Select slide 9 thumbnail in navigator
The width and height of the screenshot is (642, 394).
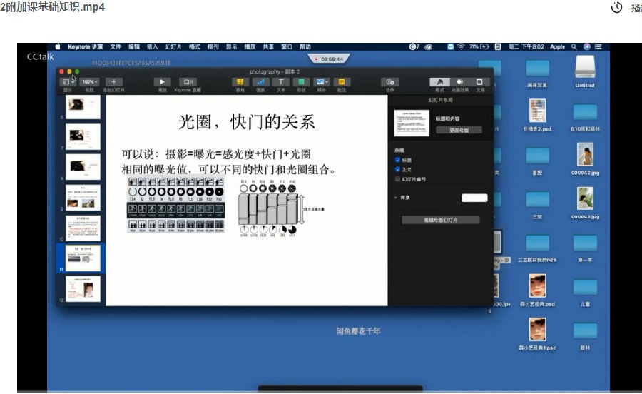(x=83, y=198)
